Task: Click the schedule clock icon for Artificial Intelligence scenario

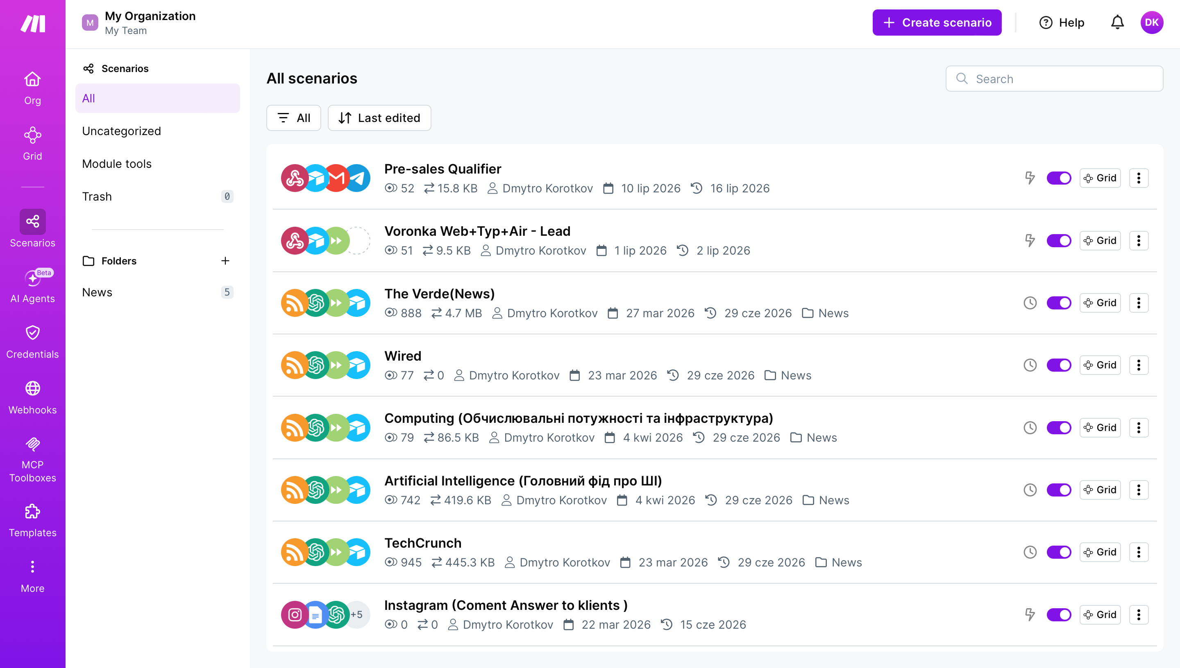Action: tap(1030, 490)
